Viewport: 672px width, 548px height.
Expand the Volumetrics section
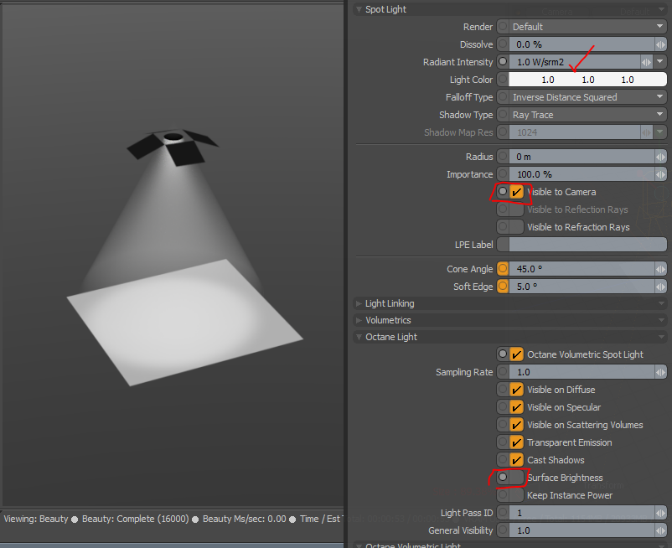(x=359, y=320)
